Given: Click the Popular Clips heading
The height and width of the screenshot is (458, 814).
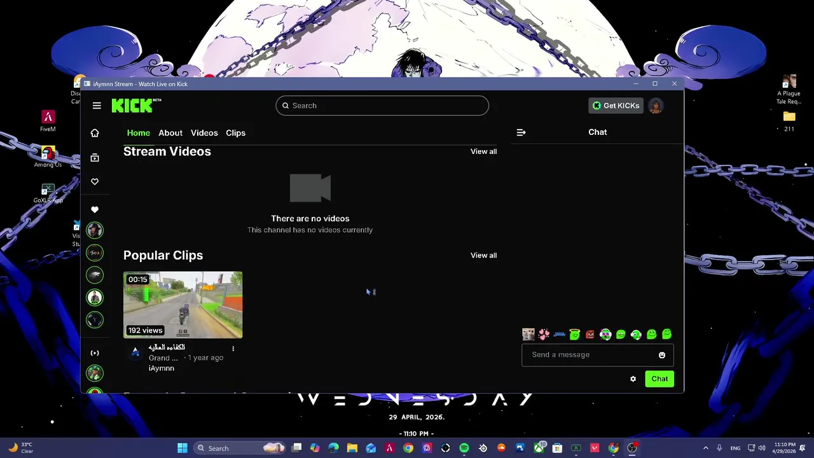Looking at the screenshot, I should pos(163,255).
